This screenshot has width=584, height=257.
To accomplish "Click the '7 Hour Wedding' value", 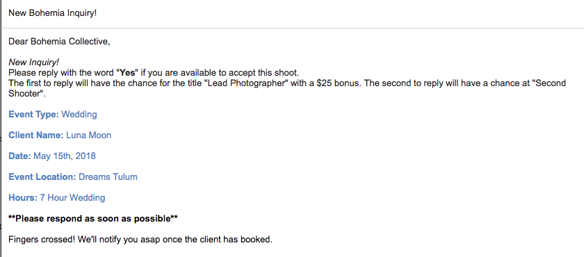I will (72, 198).
